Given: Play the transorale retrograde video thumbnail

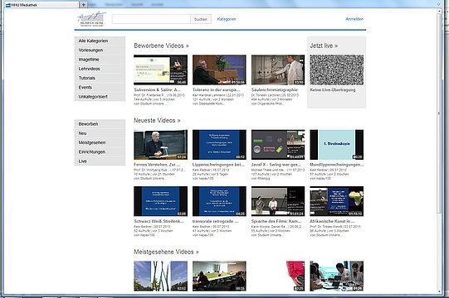Looking at the screenshot, I should click(x=219, y=201).
